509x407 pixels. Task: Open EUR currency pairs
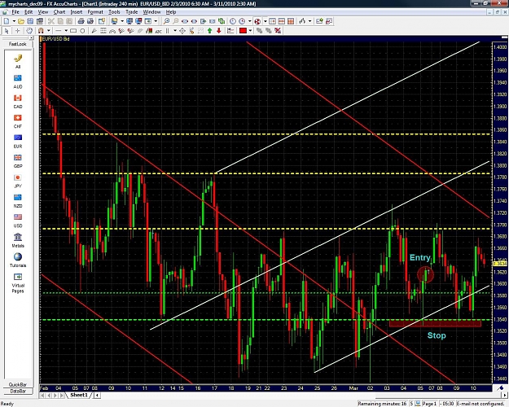coord(18,141)
